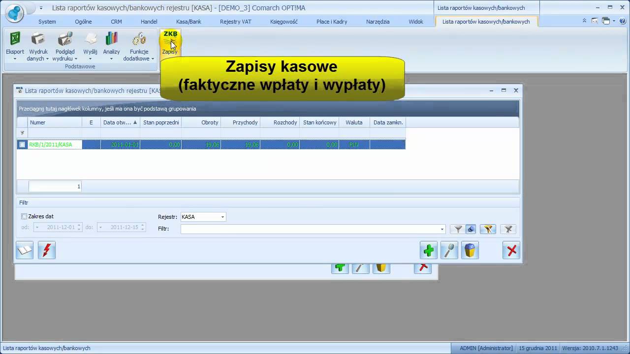Click the windows list icon in ribbon corner
Screen dimensions: 630x354
pos(606,21)
